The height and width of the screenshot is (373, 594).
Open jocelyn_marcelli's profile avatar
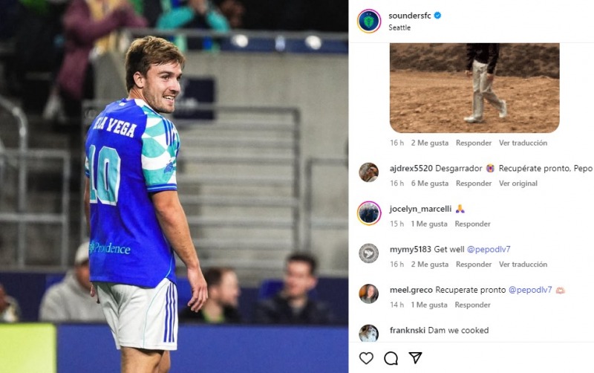(x=368, y=213)
